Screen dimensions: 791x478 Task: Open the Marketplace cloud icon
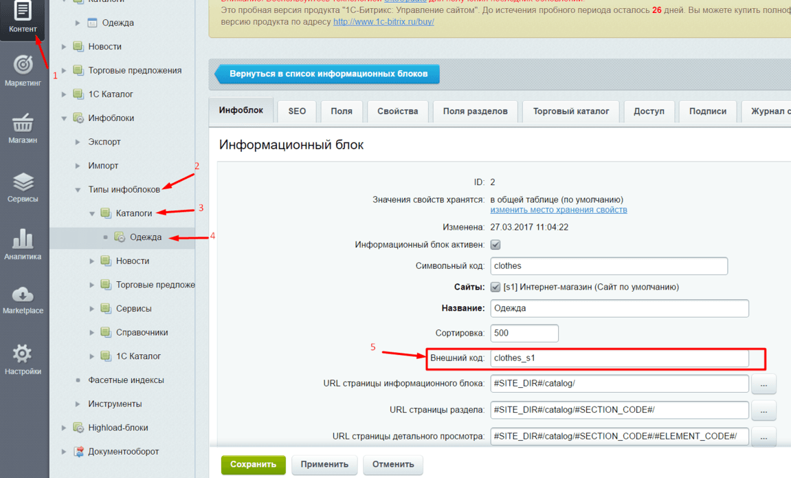(x=23, y=294)
